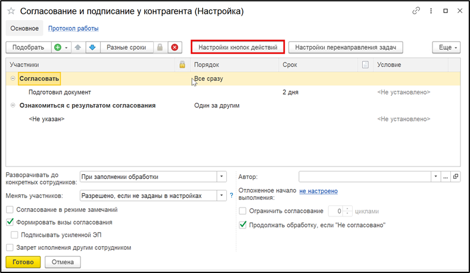Open dropdown arrow beside green plus icon
Image resolution: width=470 pixels, height=273 pixels.
pyautogui.click(x=66, y=48)
